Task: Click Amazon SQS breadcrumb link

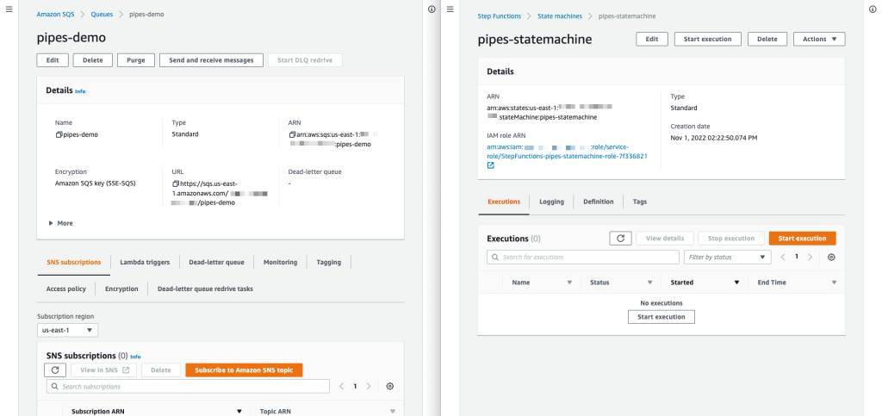Action: pyautogui.click(x=55, y=14)
